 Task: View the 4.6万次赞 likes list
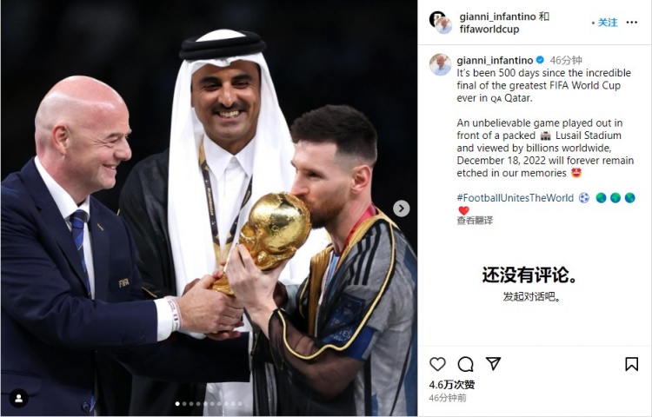point(452,385)
